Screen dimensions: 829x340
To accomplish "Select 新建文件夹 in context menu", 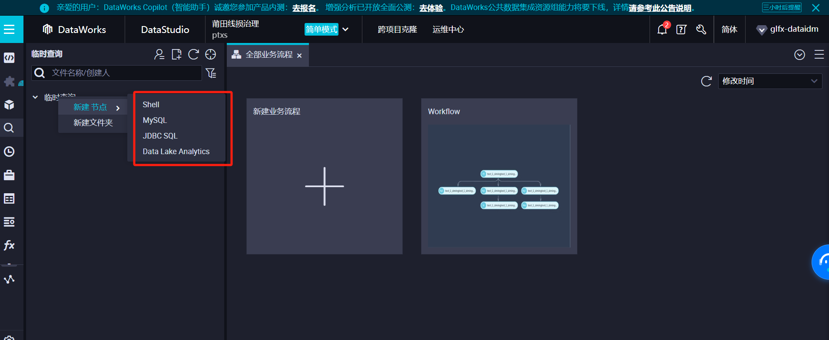I will click(x=93, y=123).
